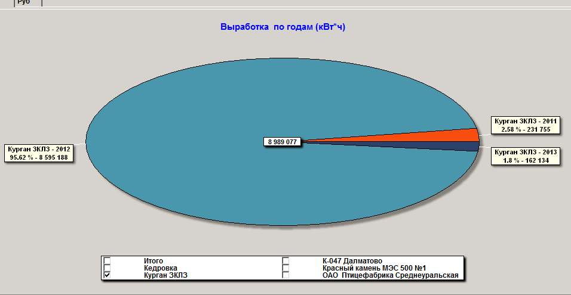Click the Итого legend text
Screen dimensions: 571x295
tap(154, 261)
